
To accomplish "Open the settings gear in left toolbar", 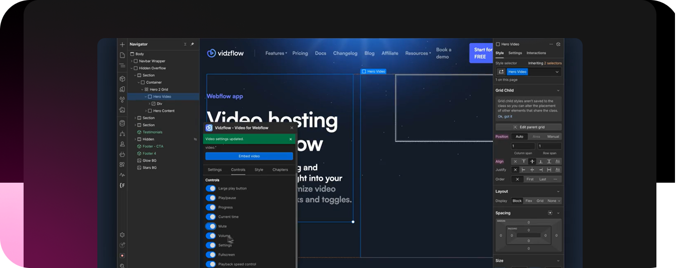I will coord(122,235).
